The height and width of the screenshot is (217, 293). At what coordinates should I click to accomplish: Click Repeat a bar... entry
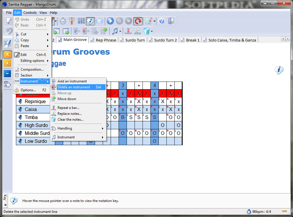78,108
